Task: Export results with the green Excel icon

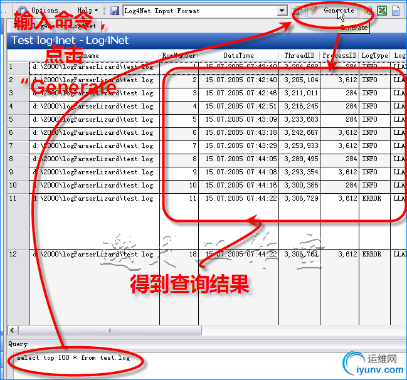Action: pyautogui.click(x=382, y=11)
